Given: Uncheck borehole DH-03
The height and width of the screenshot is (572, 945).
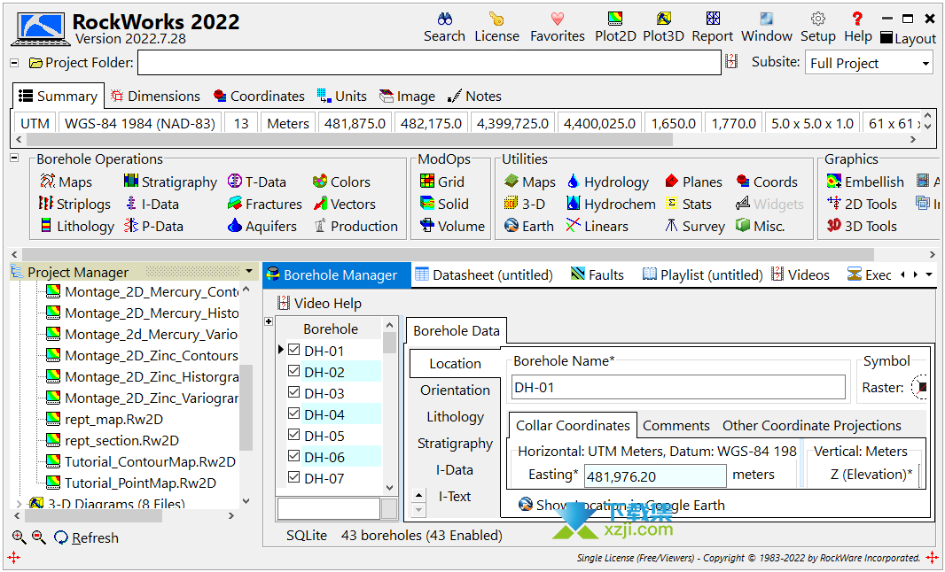Looking at the screenshot, I should point(294,392).
